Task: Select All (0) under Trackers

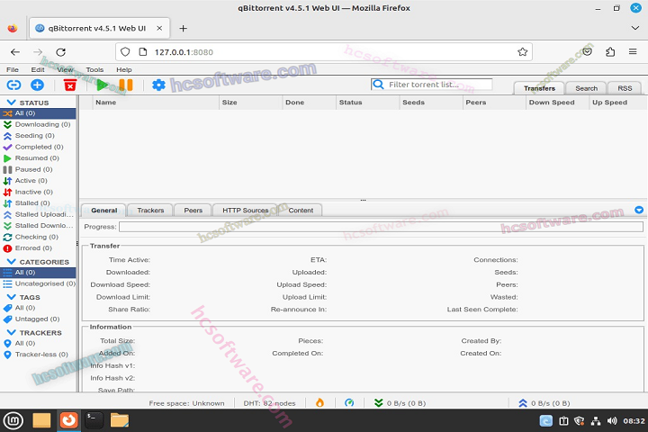Action: click(38, 343)
